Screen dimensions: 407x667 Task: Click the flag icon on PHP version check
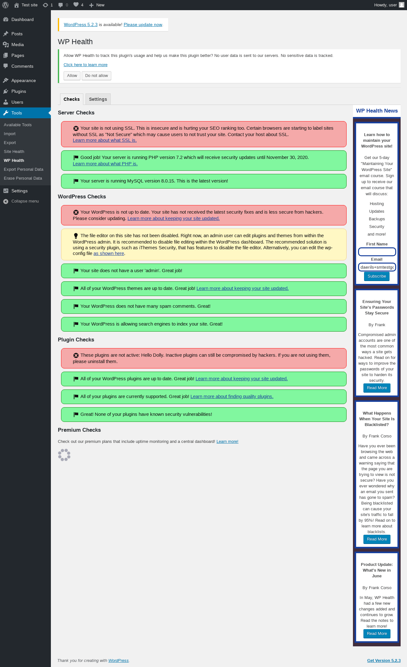76,157
